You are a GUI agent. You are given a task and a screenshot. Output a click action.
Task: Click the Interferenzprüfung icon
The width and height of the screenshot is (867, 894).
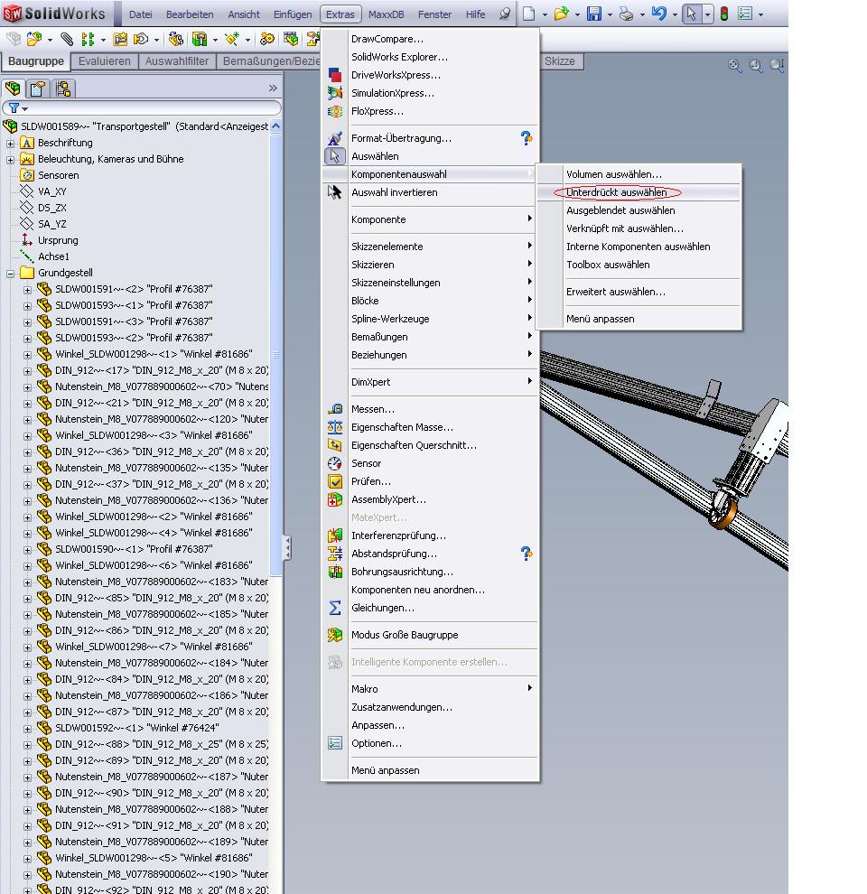click(x=335, y=535)
